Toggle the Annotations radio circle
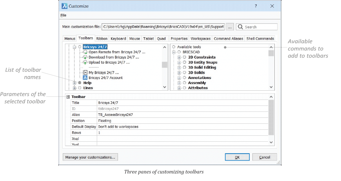 [184, 78]
